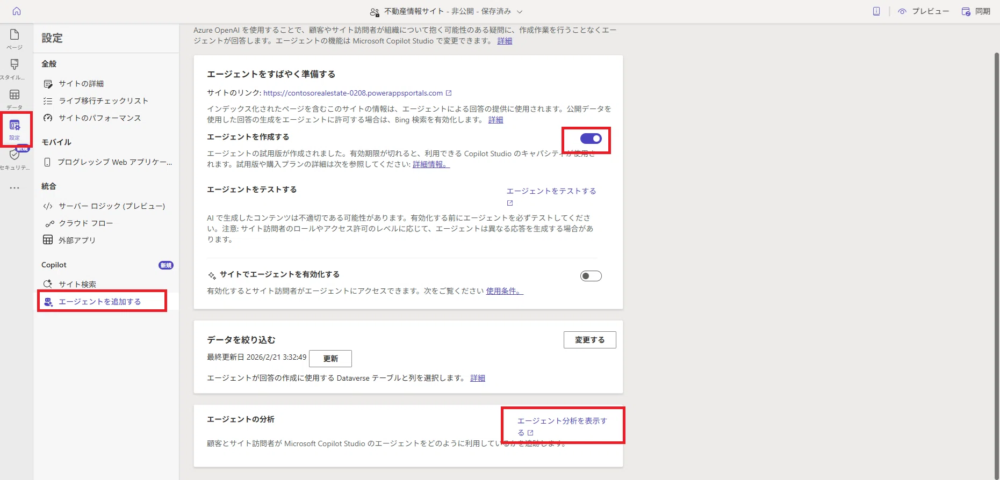
Task: Click sparkle icon beside サイトでエージェントを有効化する
Action: (x=212, y=275)
